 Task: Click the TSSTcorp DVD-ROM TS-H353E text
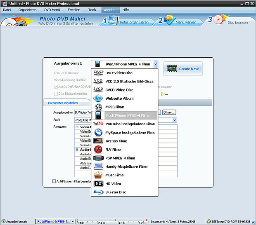(231, 222)
